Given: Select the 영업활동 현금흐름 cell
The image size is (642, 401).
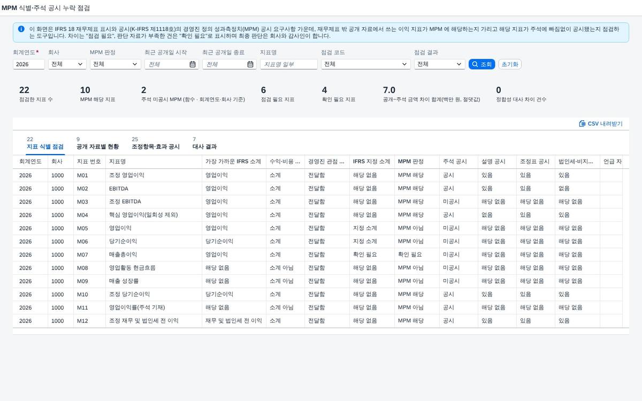Looking at the screenshot, I should (154, 268).
